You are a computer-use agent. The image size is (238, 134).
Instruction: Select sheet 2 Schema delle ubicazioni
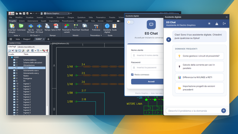point(27,62)
